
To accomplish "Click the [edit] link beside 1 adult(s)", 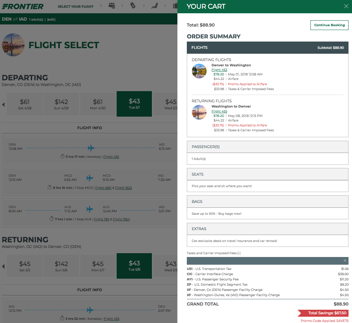I will pos(51,20).
